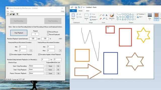Click the question-mark About icon in Macro Recorder toolbar
The height and width of the screenshot is (90, 161).
tap(17, 14)
